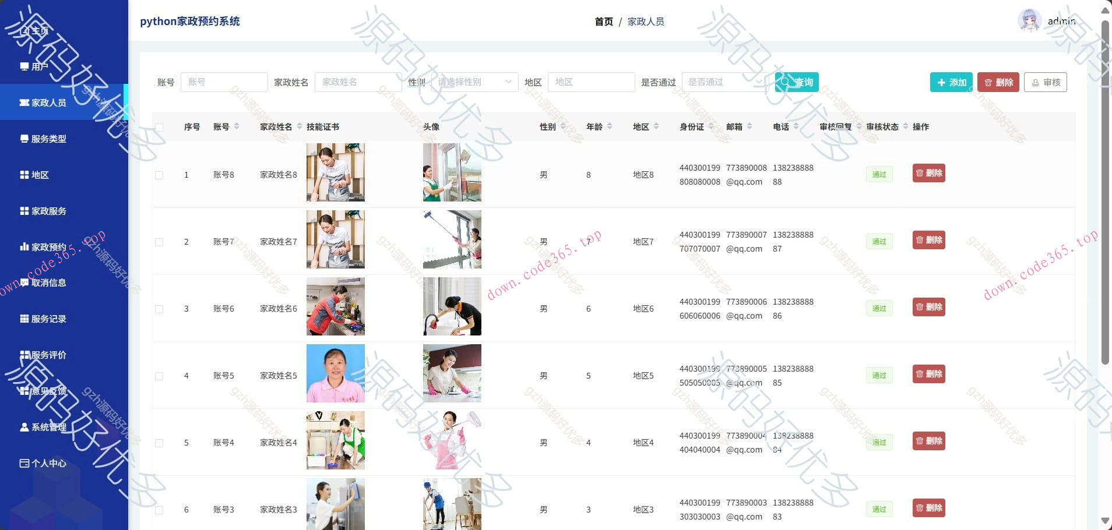Focus the 地区 search field
Screen dimensions: 1112x530
pos(592,82)
